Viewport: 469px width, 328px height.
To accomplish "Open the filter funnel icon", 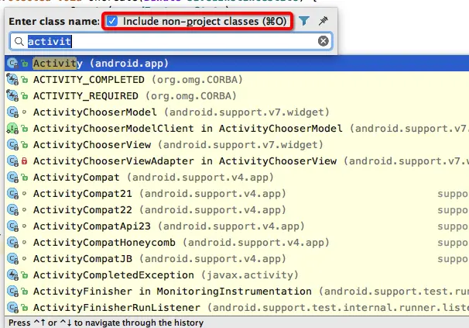I will (304, 21).
